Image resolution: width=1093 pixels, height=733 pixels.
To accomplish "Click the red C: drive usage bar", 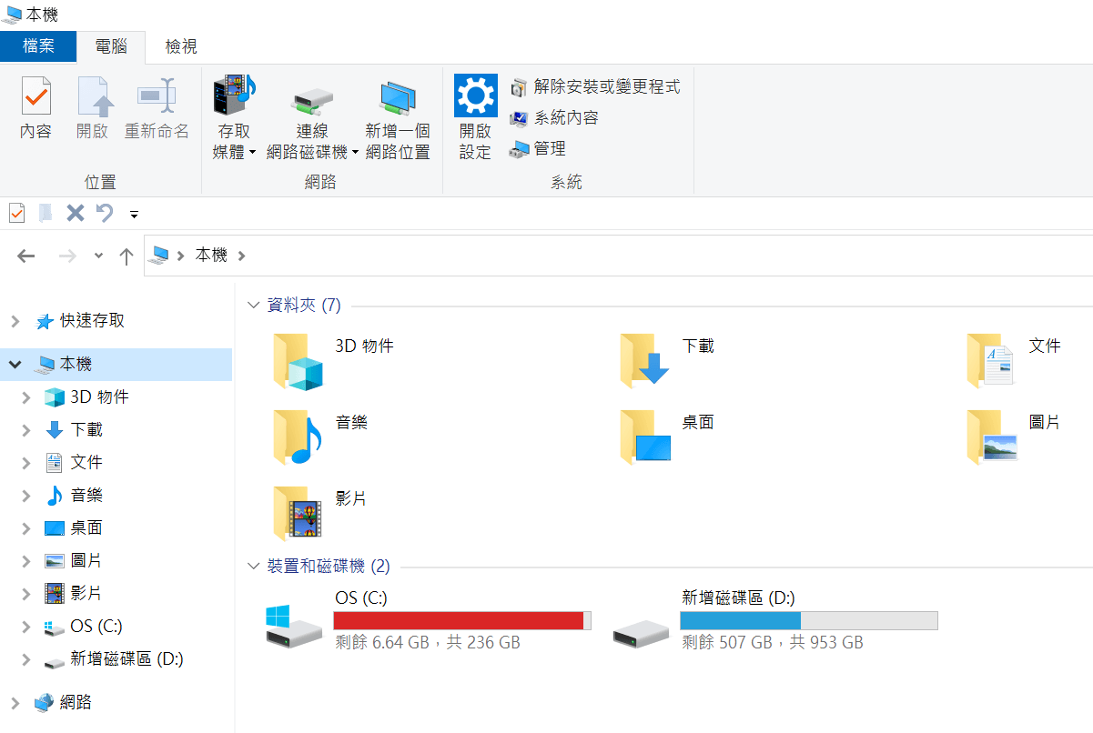I will point(462,620).
